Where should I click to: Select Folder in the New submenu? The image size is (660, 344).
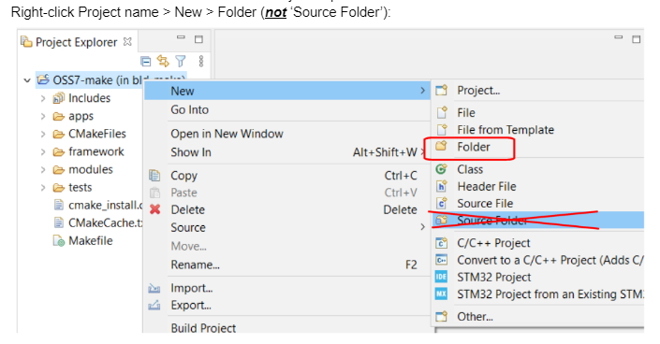point(474,147)
